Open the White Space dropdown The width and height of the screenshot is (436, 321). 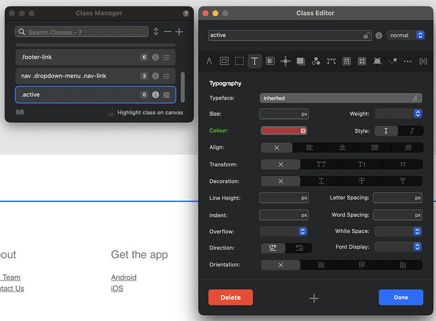point(398,231)
